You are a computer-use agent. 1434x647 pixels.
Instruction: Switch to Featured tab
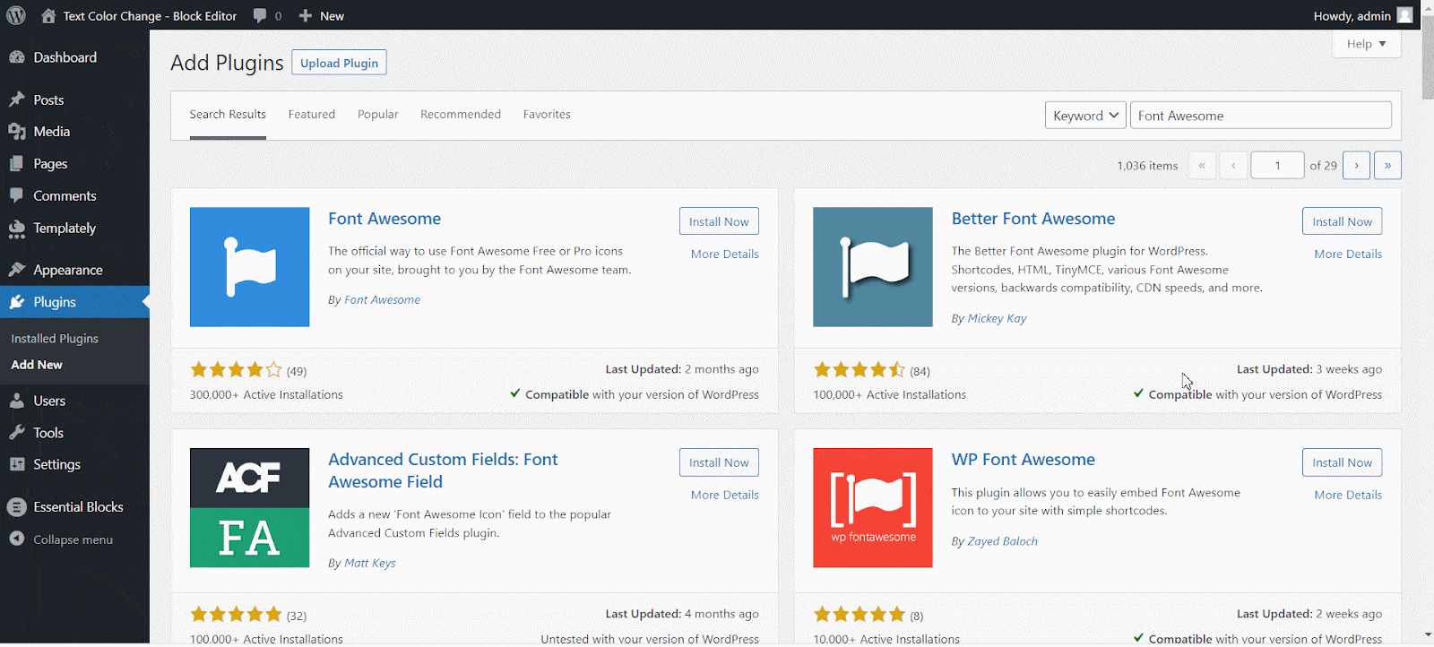(312, 115)
